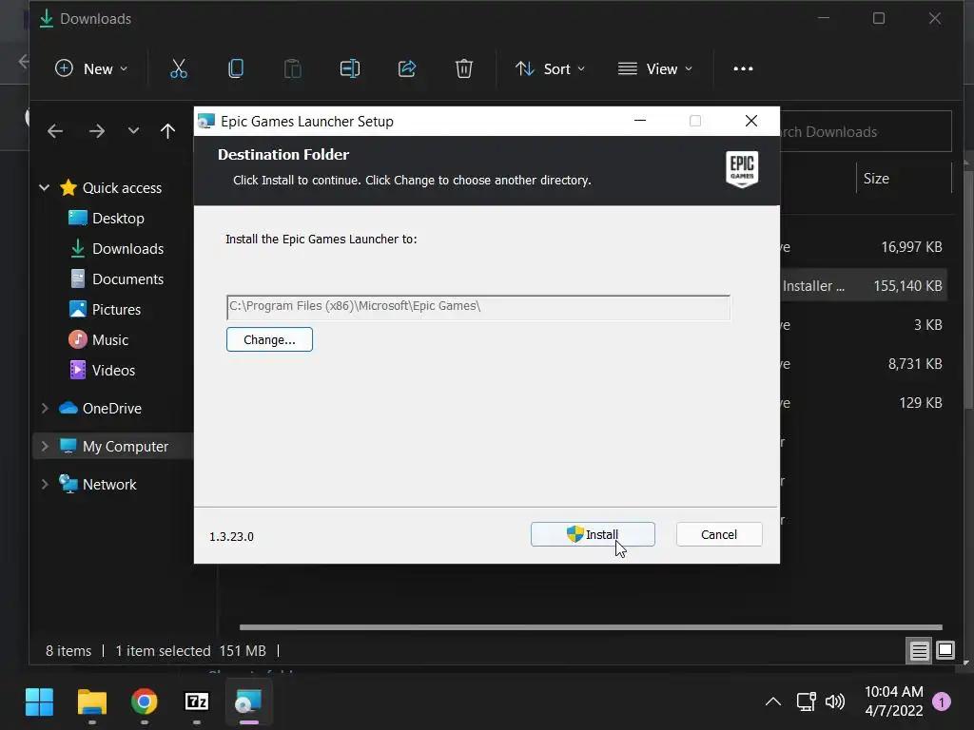The width and height of the screenshot is (974, 730).
Task: Click the Search Downloads box
Action: [866, 131]
